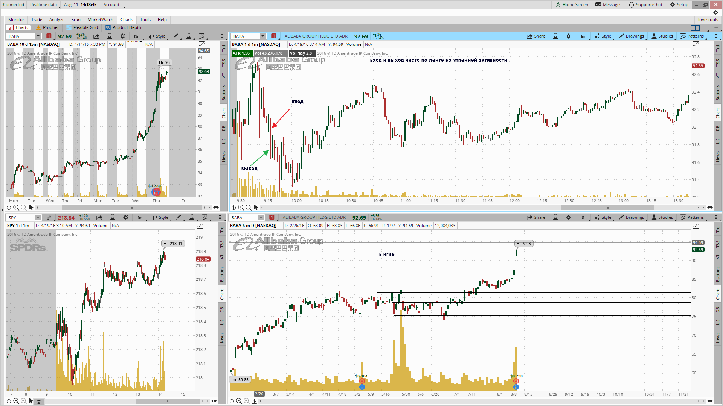Open the Help menu tab
Screen dimensions: 723x406
(162, 20)
